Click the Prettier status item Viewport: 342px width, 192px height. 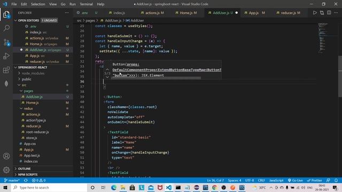[x=314, y=180]
